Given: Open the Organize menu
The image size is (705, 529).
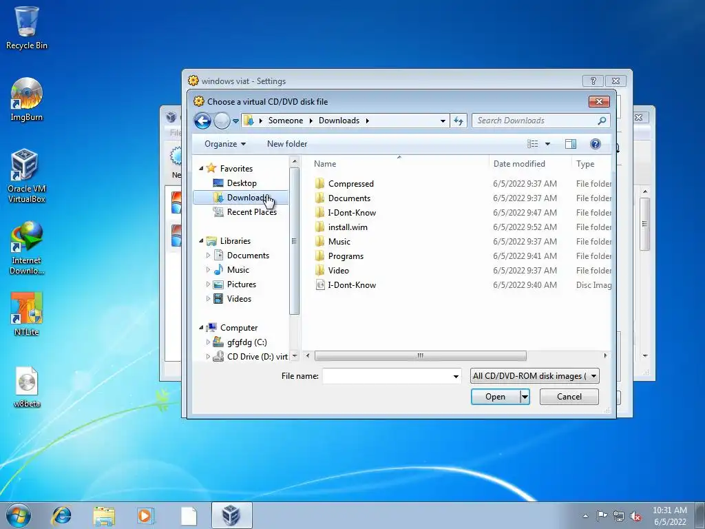Looking at the screenshot, I should 225,144.
